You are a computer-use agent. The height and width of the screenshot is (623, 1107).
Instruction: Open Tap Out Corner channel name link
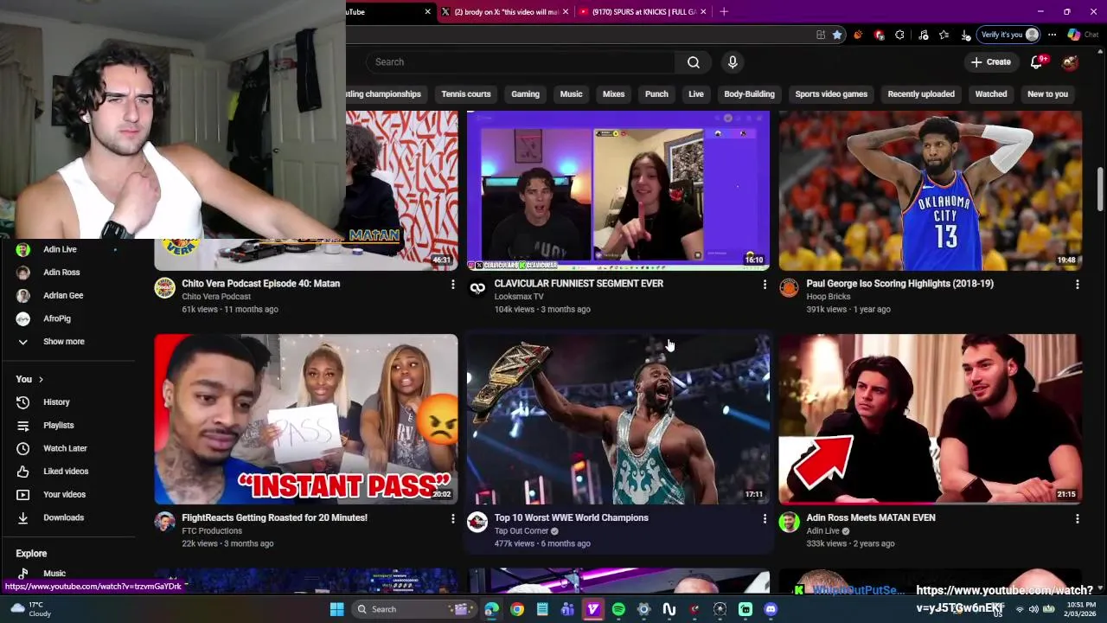click(x=522, y=531)
